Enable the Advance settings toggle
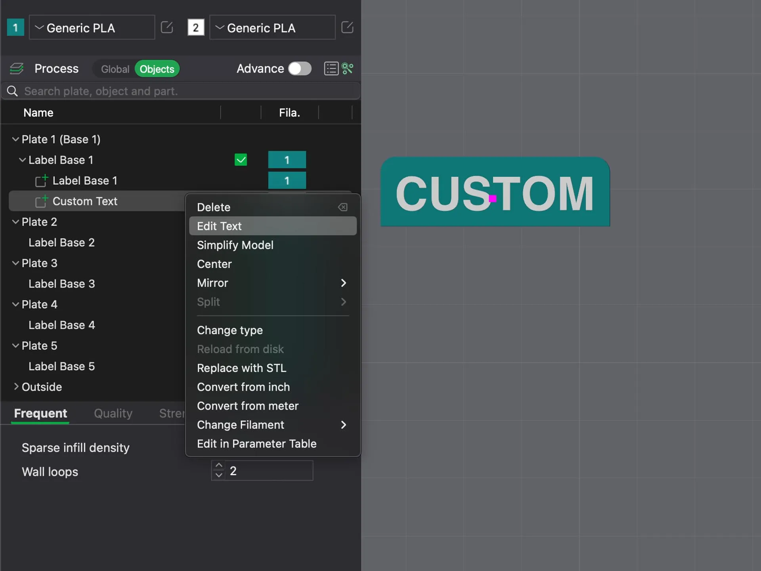 click(300, 68)
